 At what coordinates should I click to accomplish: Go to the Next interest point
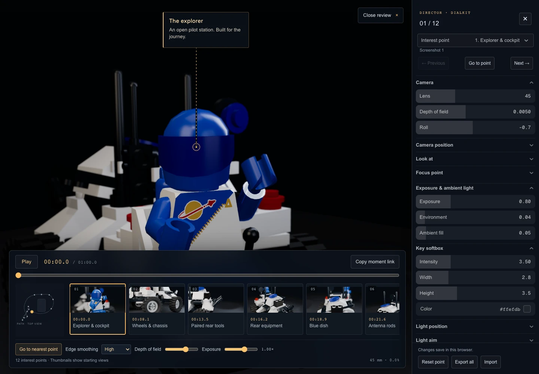pos(521,63)
